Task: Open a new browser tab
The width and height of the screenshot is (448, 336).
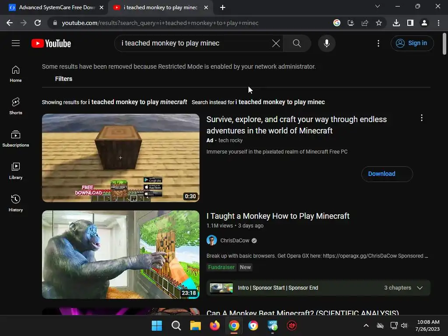Action: click(x=223, y=8)
